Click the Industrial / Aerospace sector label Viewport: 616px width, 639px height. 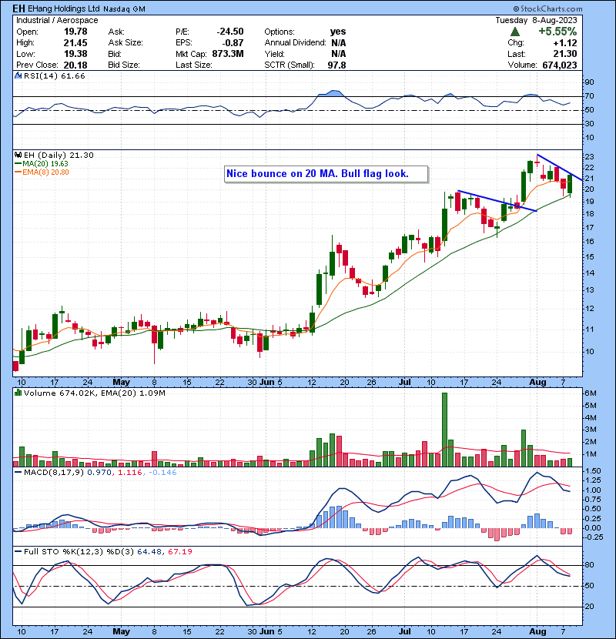(48, 21)
